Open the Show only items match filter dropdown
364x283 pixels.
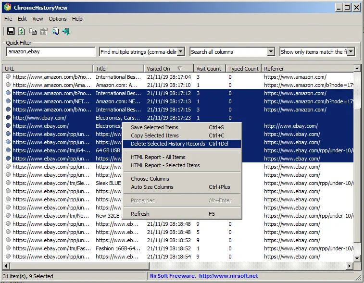(x=351, y=51)
